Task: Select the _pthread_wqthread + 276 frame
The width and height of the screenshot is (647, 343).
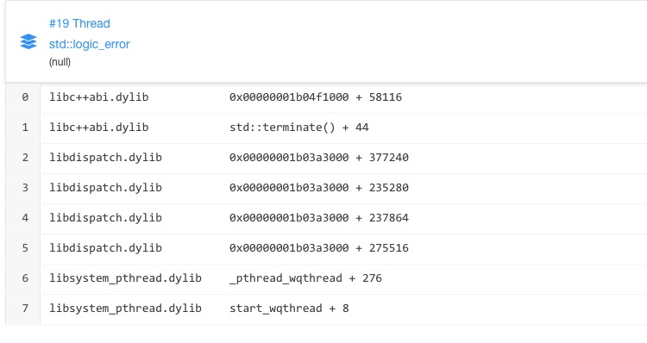Action: click(305, 278)
